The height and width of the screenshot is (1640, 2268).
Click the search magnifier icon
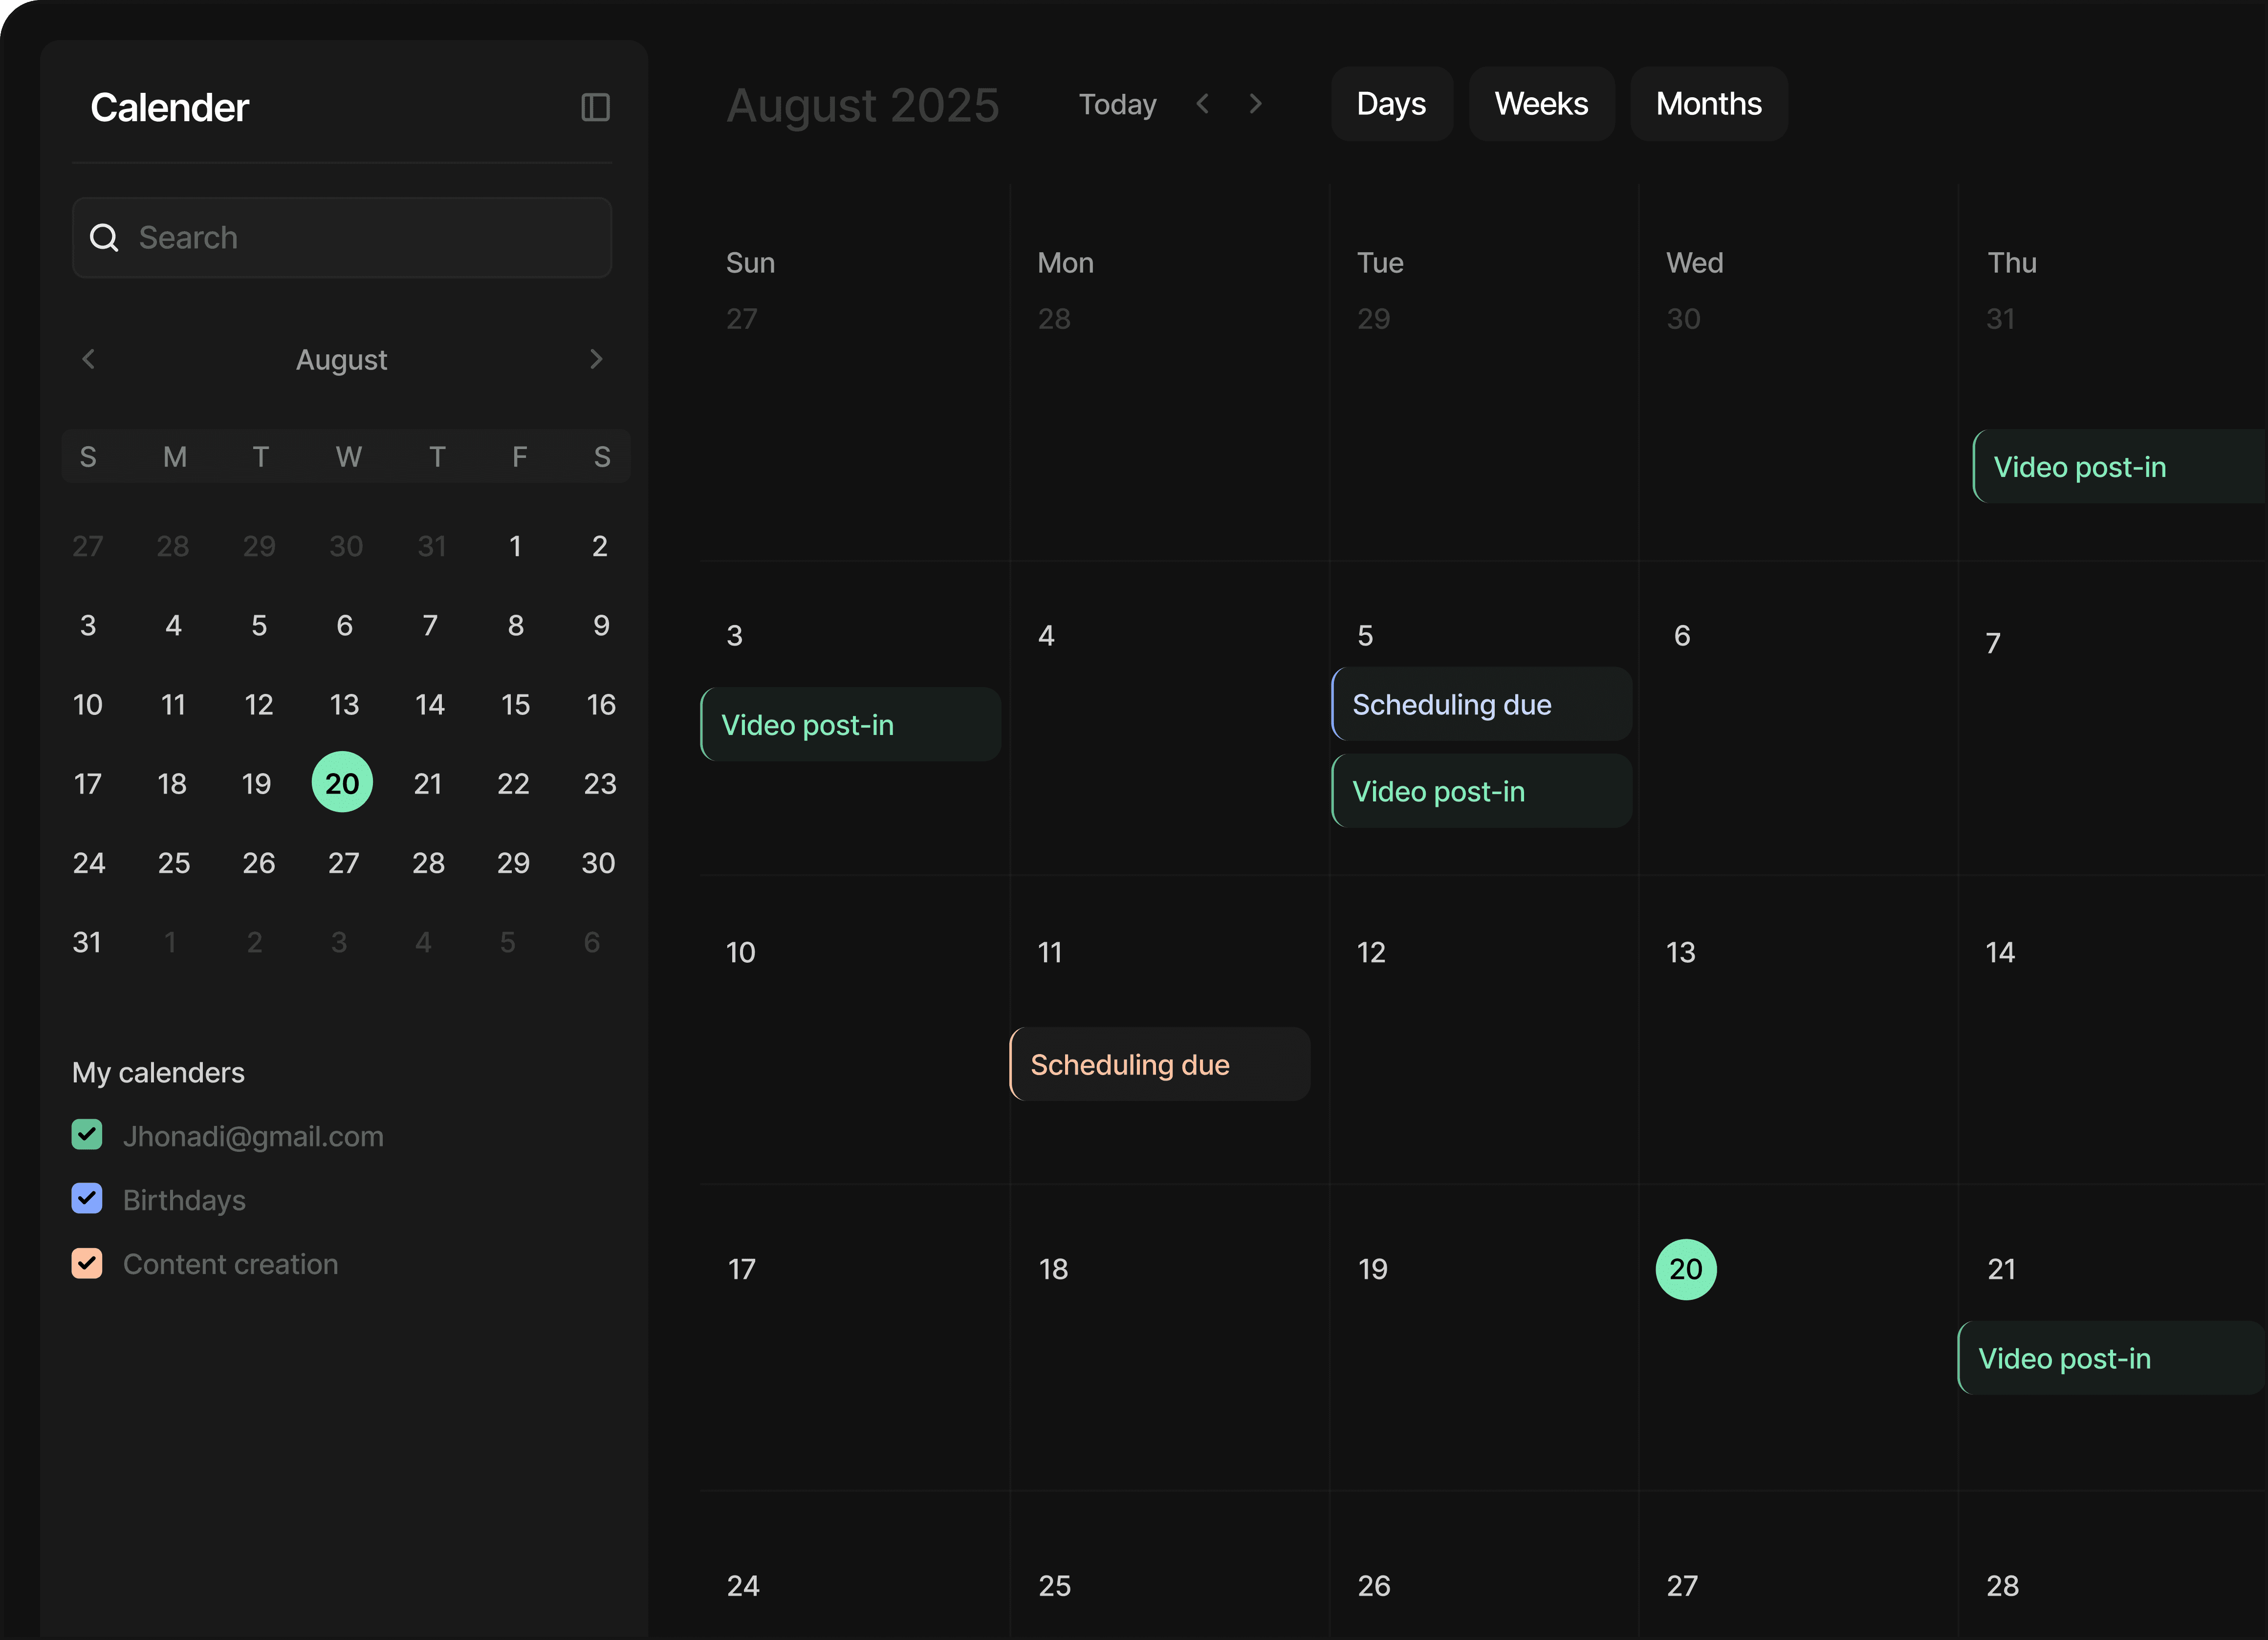coord(105,237)
